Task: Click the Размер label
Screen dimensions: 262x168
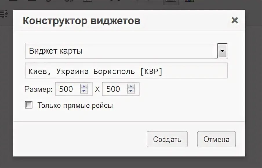Action: click(x=38, y=89)
